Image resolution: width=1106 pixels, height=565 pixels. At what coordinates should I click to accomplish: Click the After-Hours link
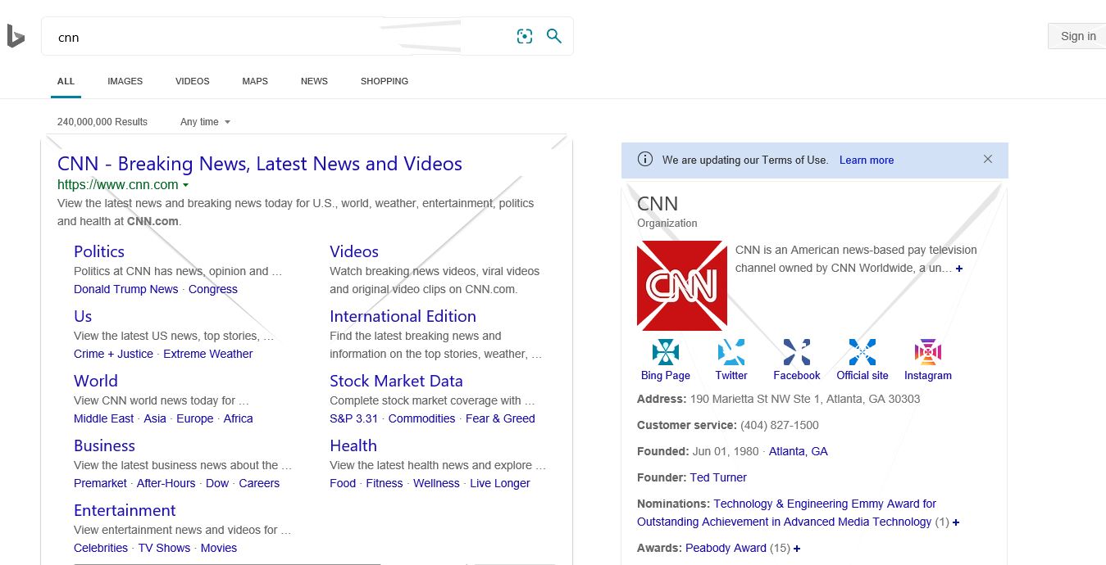166,483
